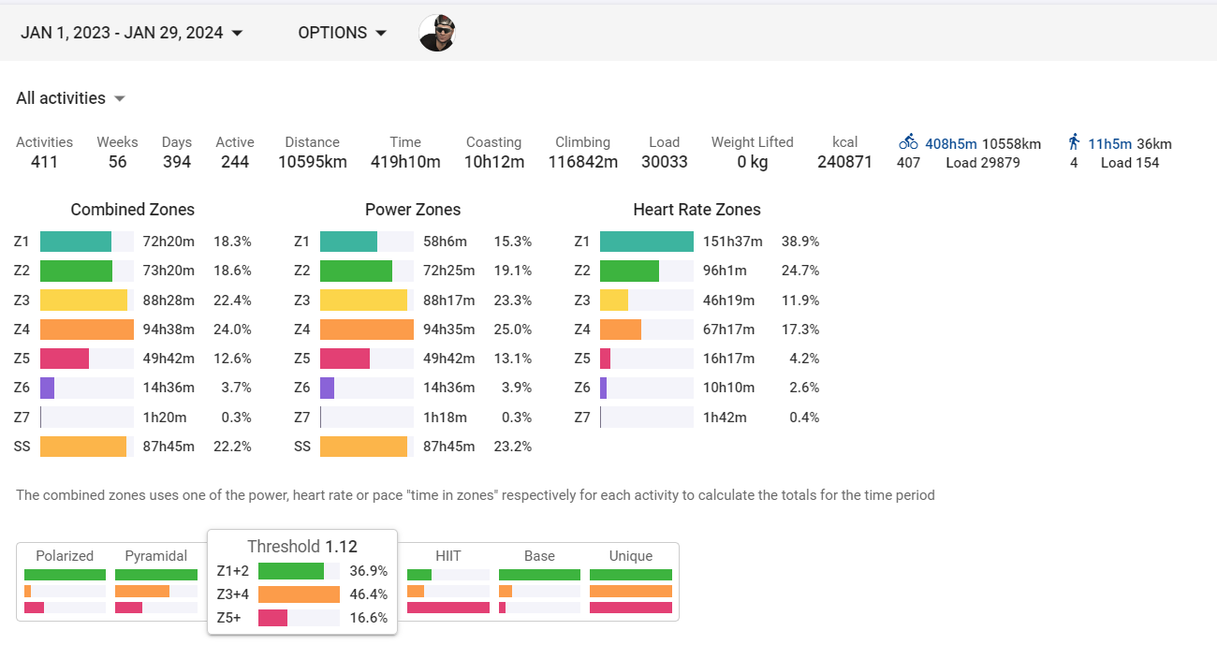Click the orange Z4 Power Zones bar
The height and width of the screenshot is (660, 1217).
click(x=366, y=330)
